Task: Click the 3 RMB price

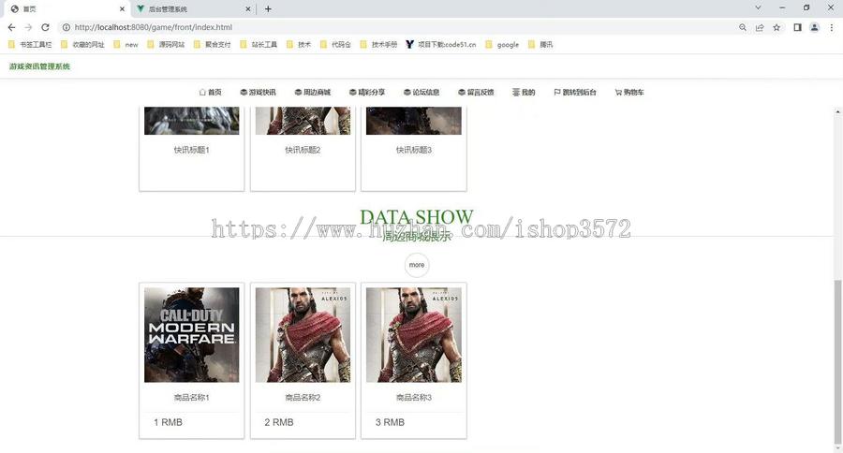Action: (x=390, y=422)
